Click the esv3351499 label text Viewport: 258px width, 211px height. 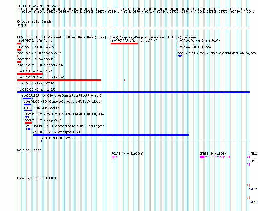point(66,126)
